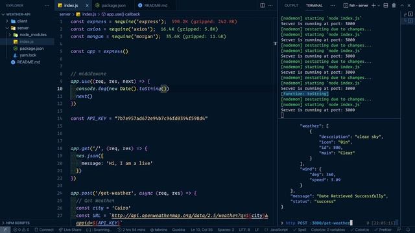415x233 pixels.
Task: Open Explorer views and more actions
Action: point(47,5)
